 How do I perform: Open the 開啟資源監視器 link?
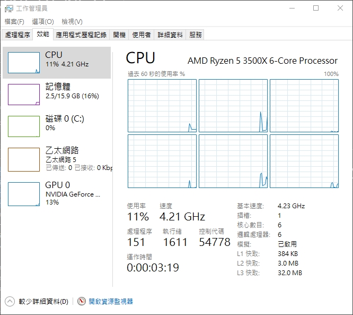(x=111, y=302)
